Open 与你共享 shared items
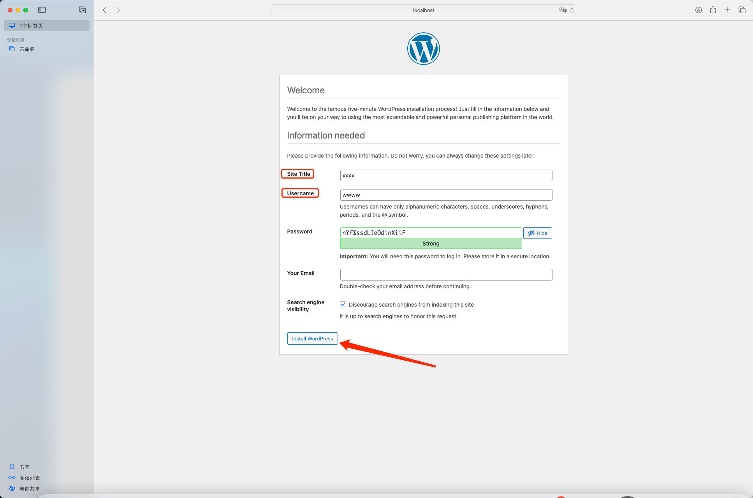Image resolution: width=753 pixels, height=498 pixels. pos(30,489)
